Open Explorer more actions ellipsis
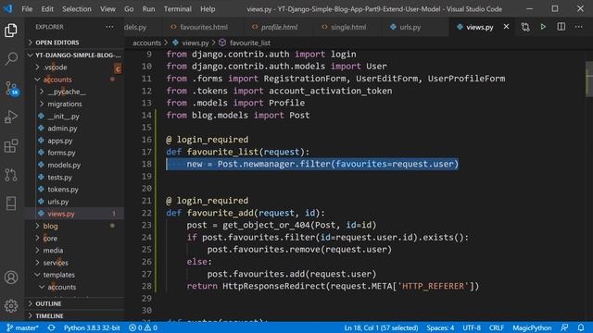This screenshot has height=333, width=593. coord(109,27)
